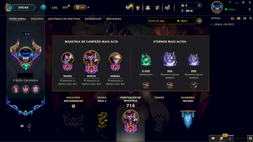Open the Desafios tab
This screenshot has width=253, height=142.
(37, 19)
